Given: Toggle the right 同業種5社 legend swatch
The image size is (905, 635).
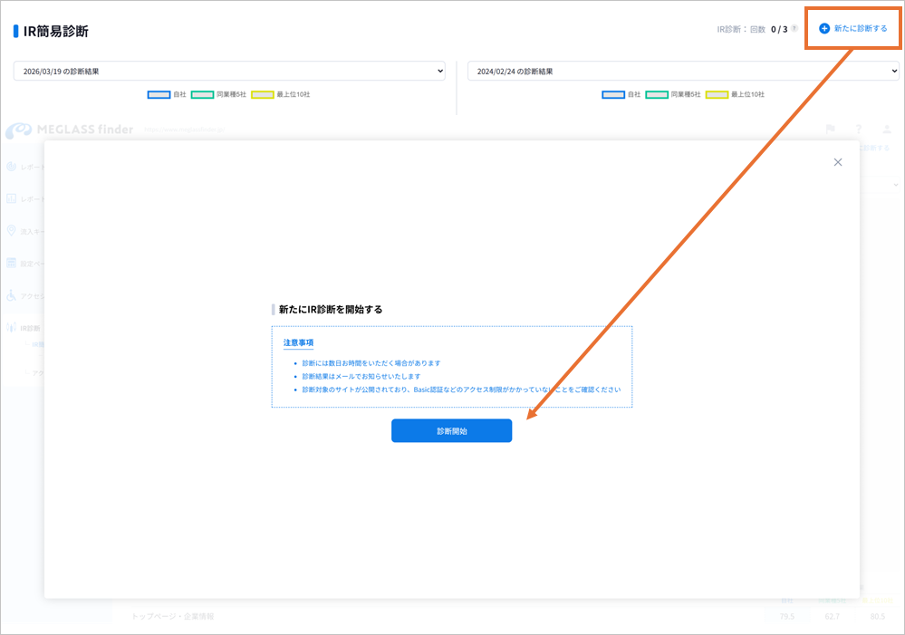Looking at the screenshot, I should click(657, 94).
